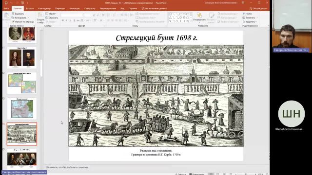Image resolution: width=312 pixels, height=175 pixels.
Task: Switch to the Animations (Анимация) tab
Action: pyautogui.click(x=75, y=9)
